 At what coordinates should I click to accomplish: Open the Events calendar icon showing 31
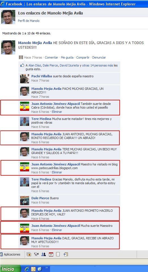pyautogui.click(x=51, y=254)
